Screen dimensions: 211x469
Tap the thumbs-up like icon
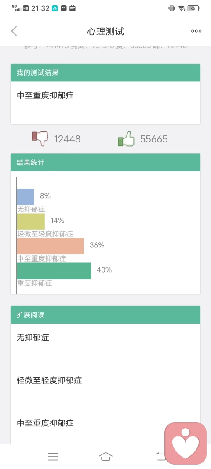click(x=126, y=139)
